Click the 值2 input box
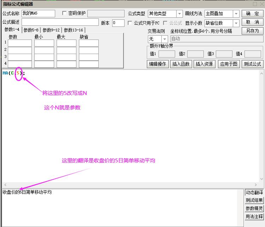The width and height of the screenshot is (265, 227). 196,54
